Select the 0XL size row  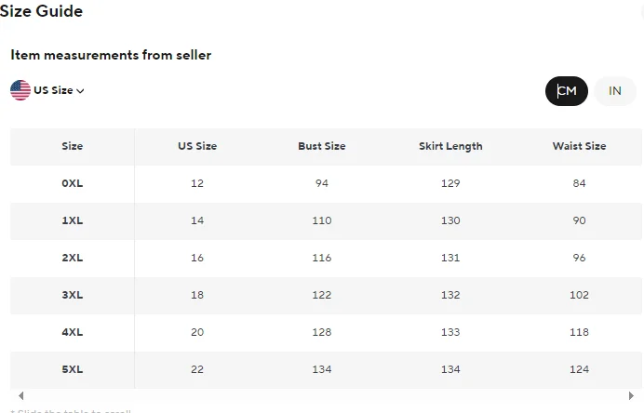tap(326, 183)
